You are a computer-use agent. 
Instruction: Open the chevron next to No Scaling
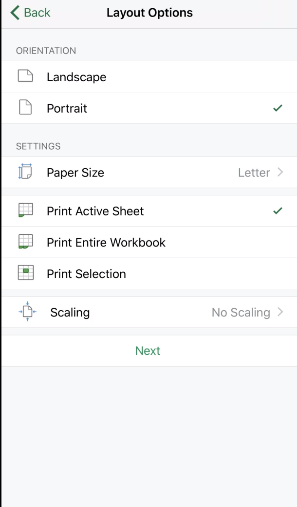280,312
